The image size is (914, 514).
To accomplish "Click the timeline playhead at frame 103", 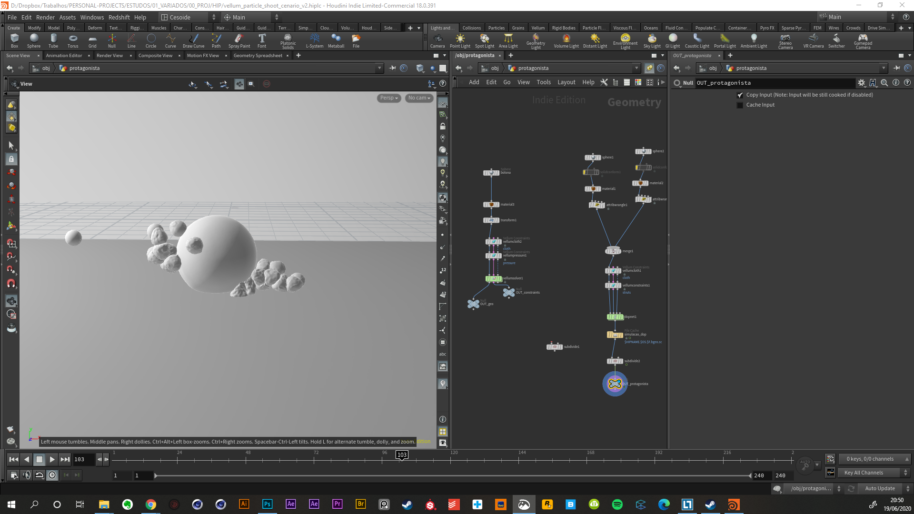I will (402, 455).
